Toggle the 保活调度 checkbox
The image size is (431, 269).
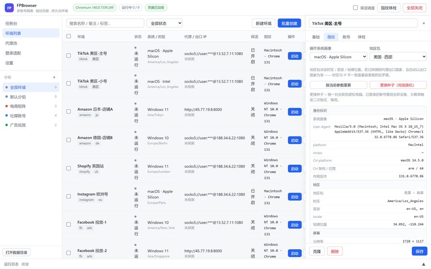pos(355,8)
